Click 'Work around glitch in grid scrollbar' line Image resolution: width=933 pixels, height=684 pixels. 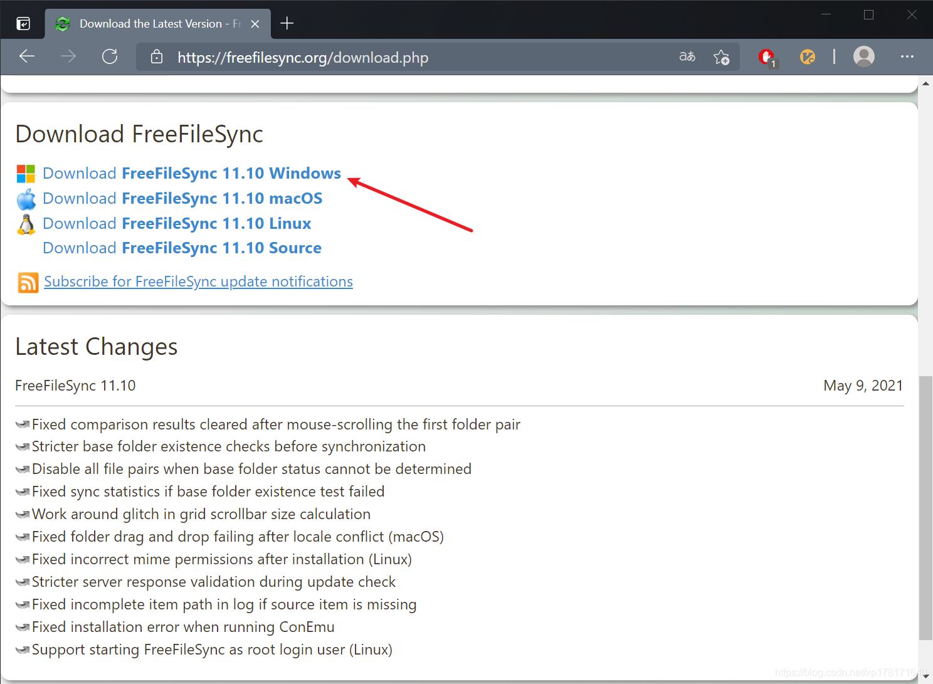pos(201,514)
